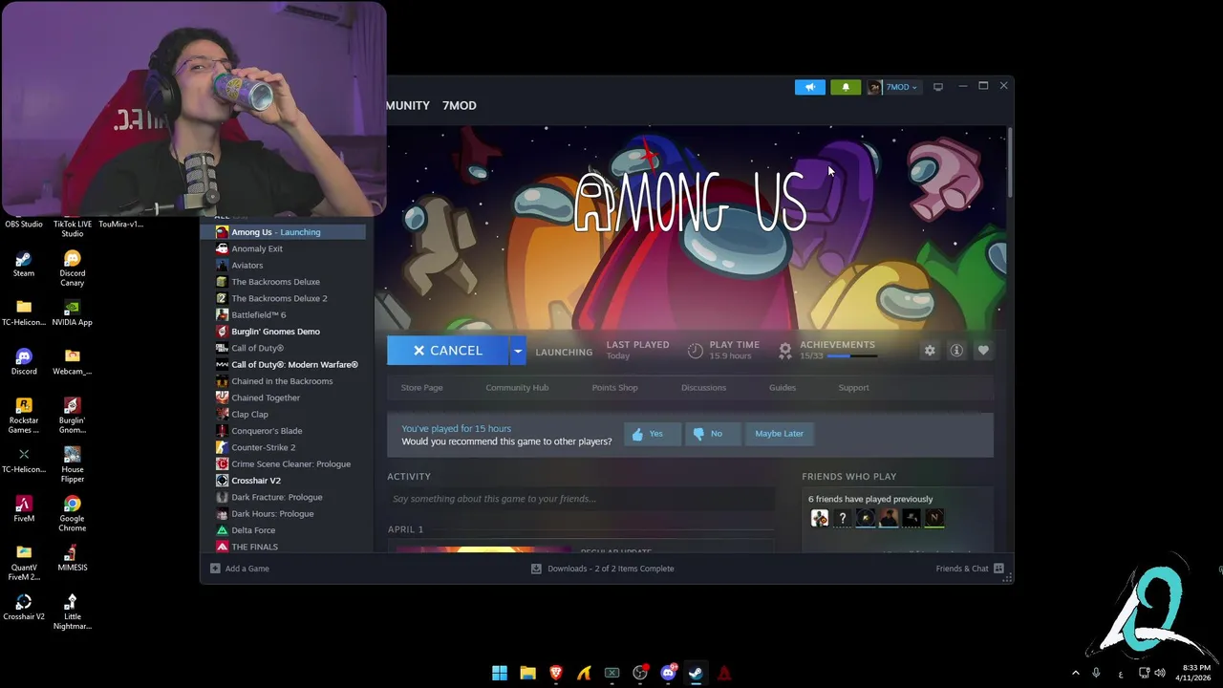The height and width of the screenshot is (688, 1223).
Task: Open the Community menu in Steam header
Action: [408, 105]
